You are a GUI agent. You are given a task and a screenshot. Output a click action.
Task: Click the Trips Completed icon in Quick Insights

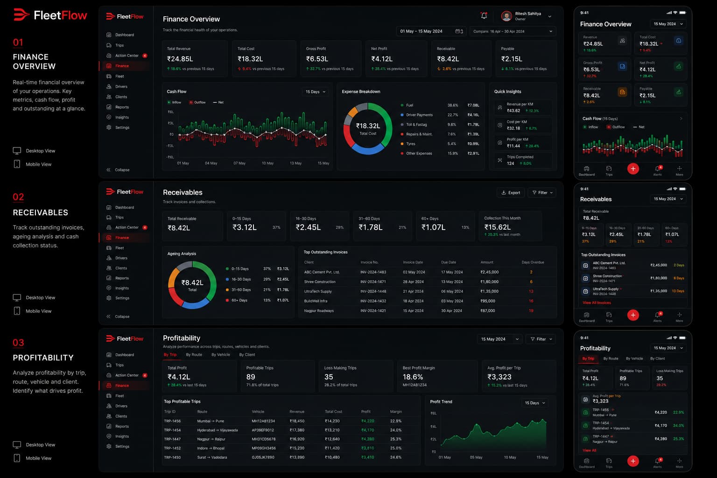click(500, 160)
